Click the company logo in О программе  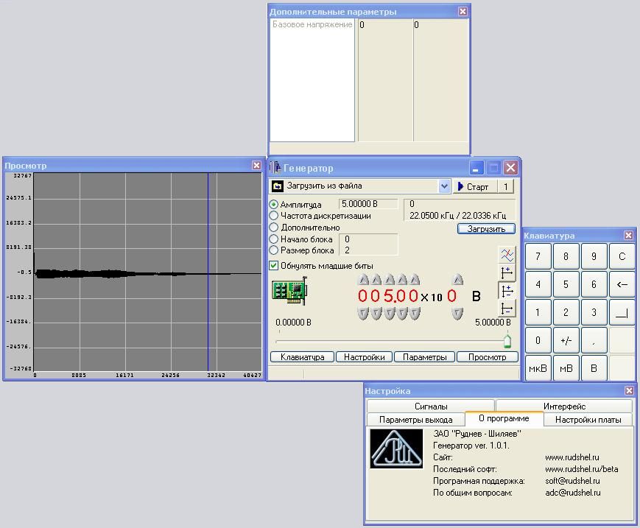[x=397, y=448]
